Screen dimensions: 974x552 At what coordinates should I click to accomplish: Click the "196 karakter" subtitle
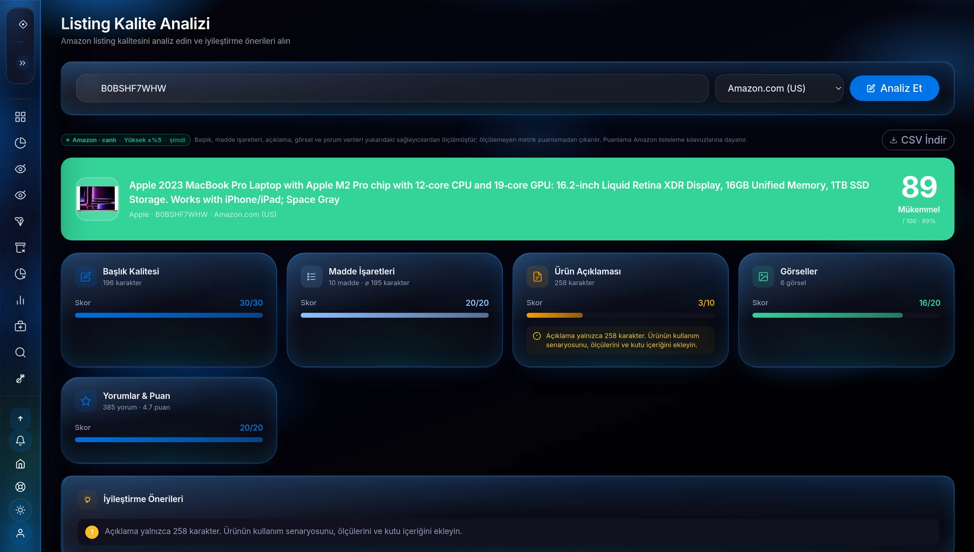[x=122, y=283]
